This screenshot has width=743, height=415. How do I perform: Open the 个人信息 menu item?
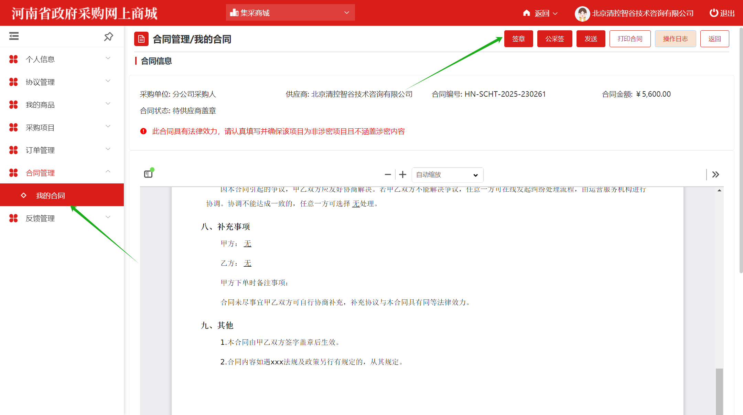pos(62,59)
